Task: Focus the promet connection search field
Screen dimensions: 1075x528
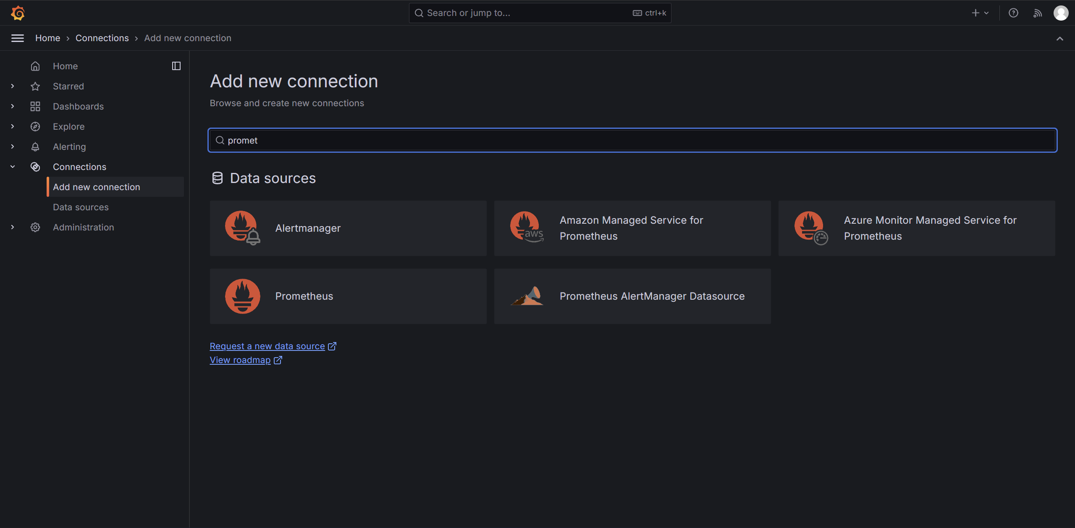Action: (x=632, y=140)
